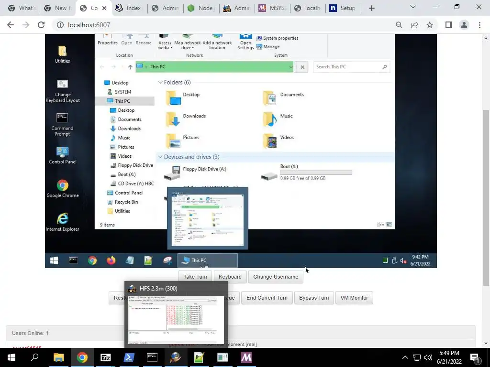Launch the Command Prompt desktop shortcut

tap(62, 125)
